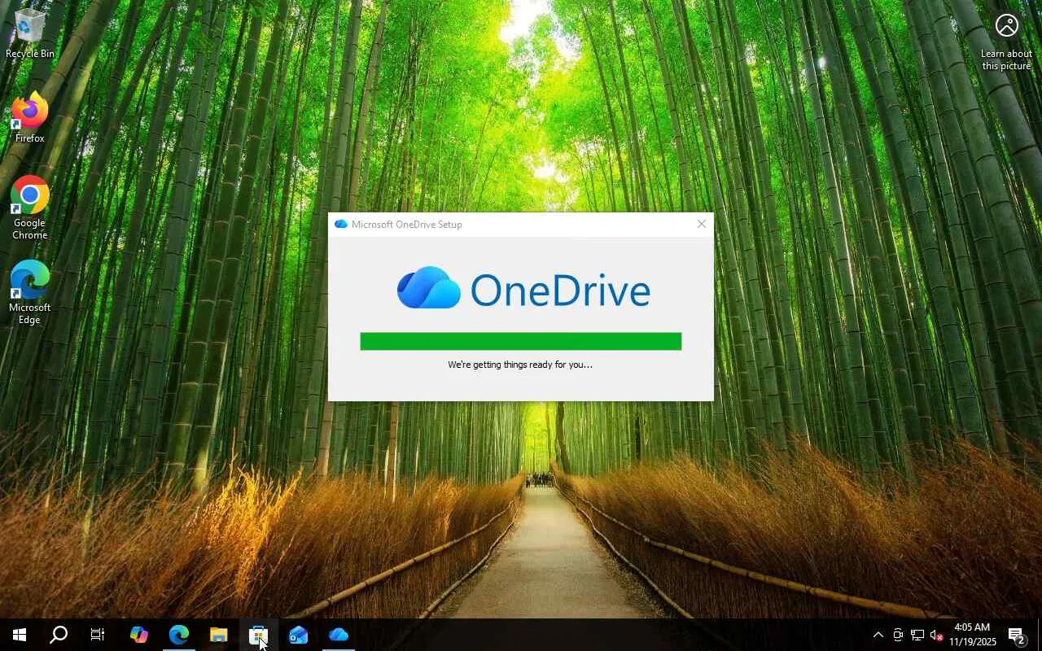Image resolution: width=1042 pixels, height=651 pixels.
Task: Launch Copilot from the taskbar
Action: click(138, 635)
